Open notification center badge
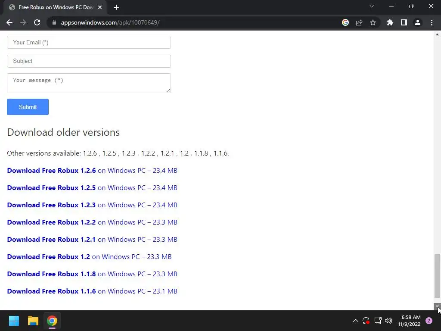This screenshot has width=441, height=331. tap(429, 321)
